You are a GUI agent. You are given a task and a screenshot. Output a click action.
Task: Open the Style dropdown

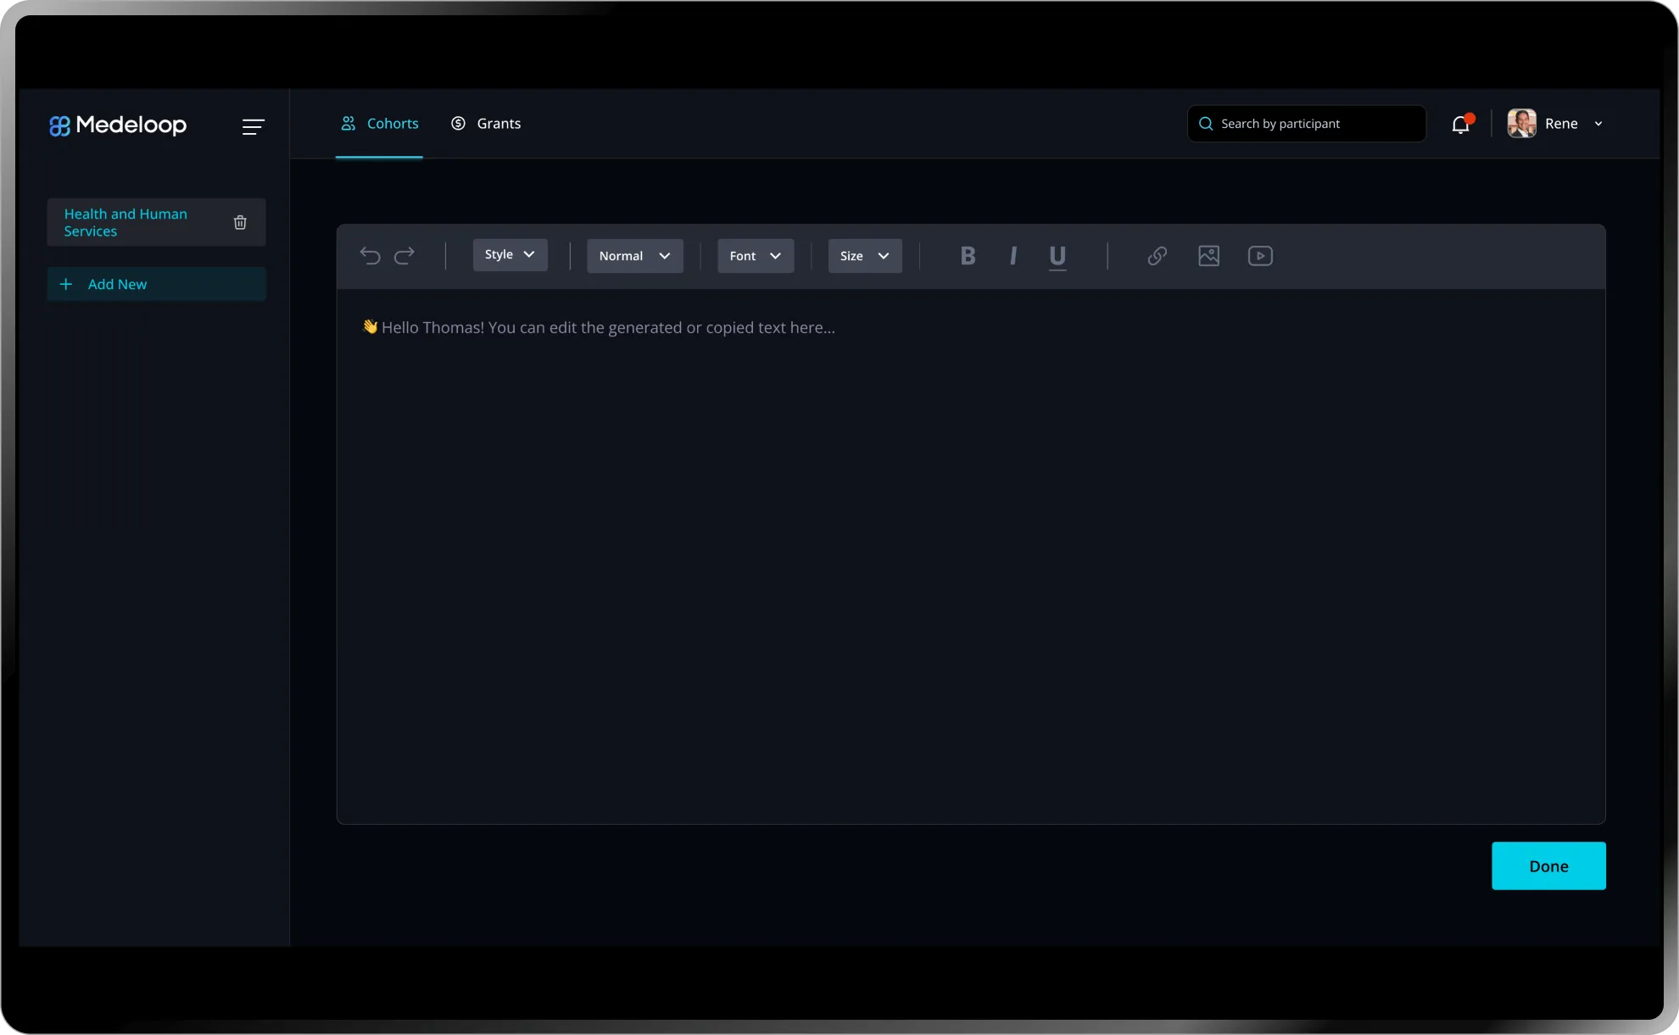pos(510,254)
